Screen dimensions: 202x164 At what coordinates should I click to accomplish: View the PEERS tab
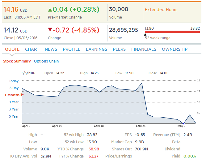(x=119, y=49)
